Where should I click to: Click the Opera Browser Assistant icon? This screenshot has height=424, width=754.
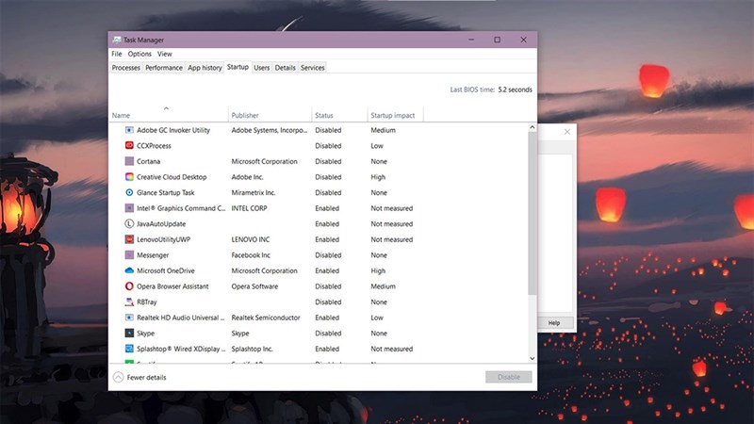tap(129, 286)
